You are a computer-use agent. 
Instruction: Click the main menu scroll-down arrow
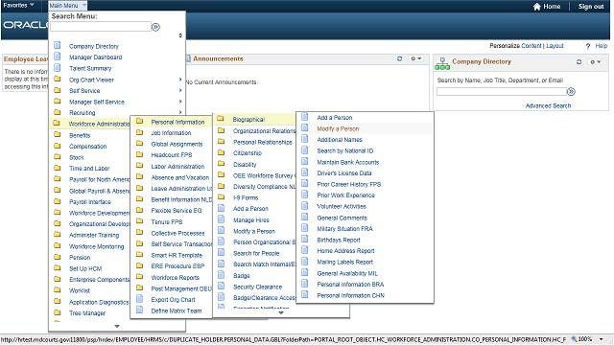(x=117, y=326)
